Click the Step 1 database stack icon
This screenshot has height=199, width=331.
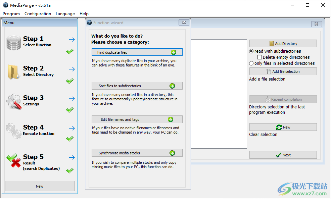pyautogui.click(x=14, y=43)
